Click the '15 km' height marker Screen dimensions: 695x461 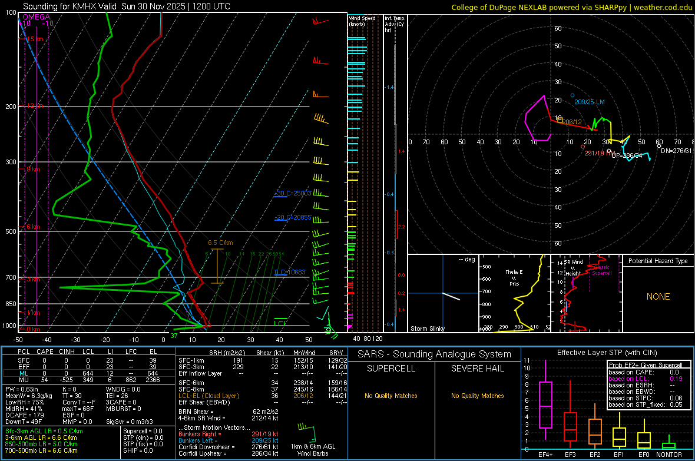(x=34, y=39)
